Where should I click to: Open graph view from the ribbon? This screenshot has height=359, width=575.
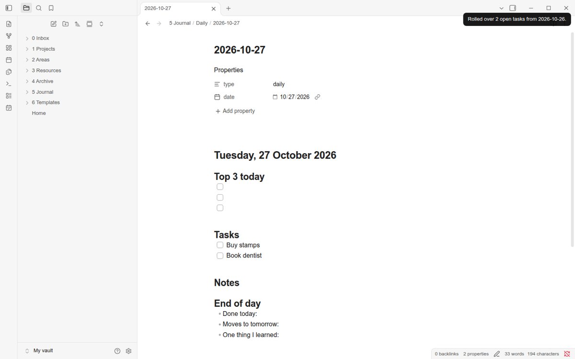point(9,36)
